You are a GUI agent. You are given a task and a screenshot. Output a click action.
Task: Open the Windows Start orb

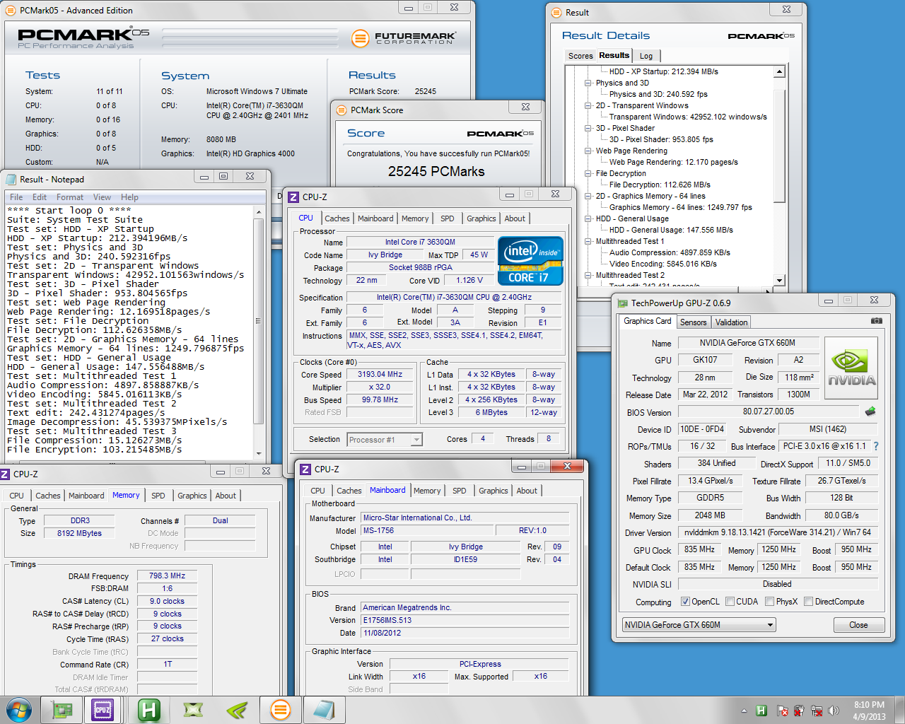point(18,709)
